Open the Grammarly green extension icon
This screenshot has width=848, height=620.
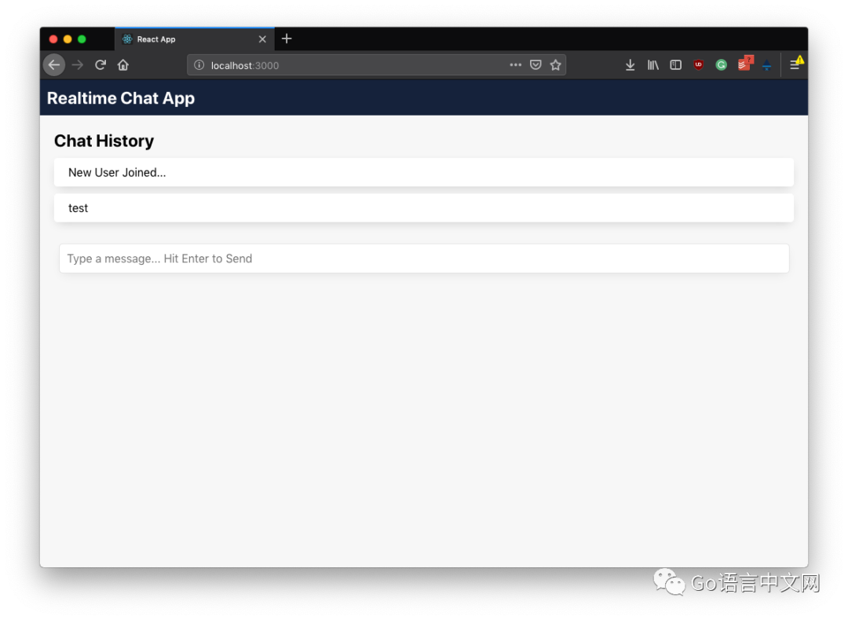click(x=721, y=65)
